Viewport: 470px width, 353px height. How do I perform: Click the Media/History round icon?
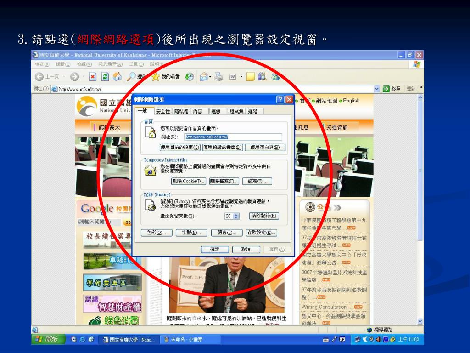click(189, 77)
